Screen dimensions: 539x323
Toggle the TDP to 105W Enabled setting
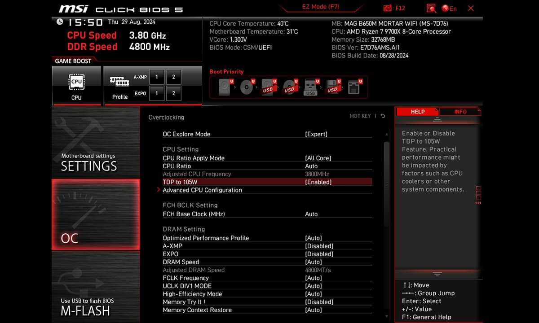coord(318,182)
